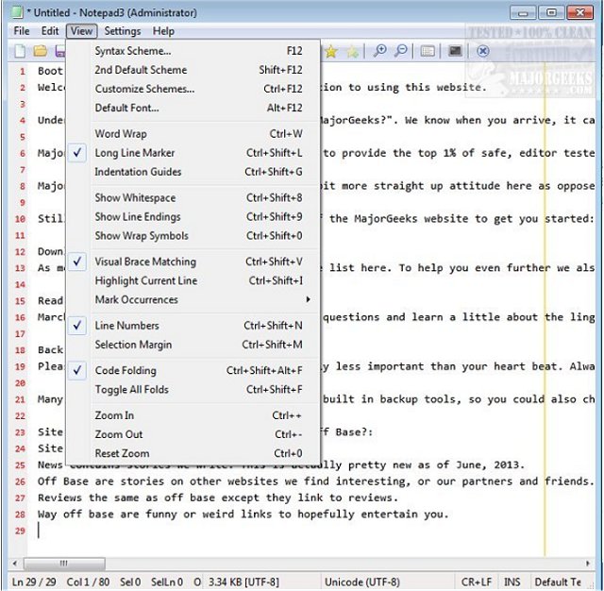Open the Edit menu
This screenshot has height=591, width=604.
[50, 31]
